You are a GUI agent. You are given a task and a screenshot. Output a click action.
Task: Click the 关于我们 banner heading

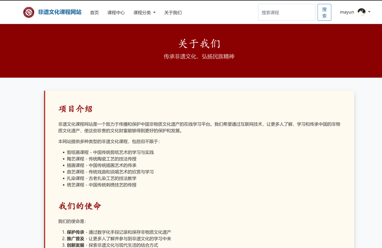pos(199,44)
